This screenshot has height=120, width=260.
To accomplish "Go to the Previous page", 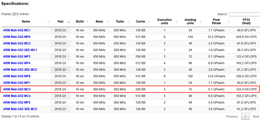I will pyautogui.click(x=232, y=116).
